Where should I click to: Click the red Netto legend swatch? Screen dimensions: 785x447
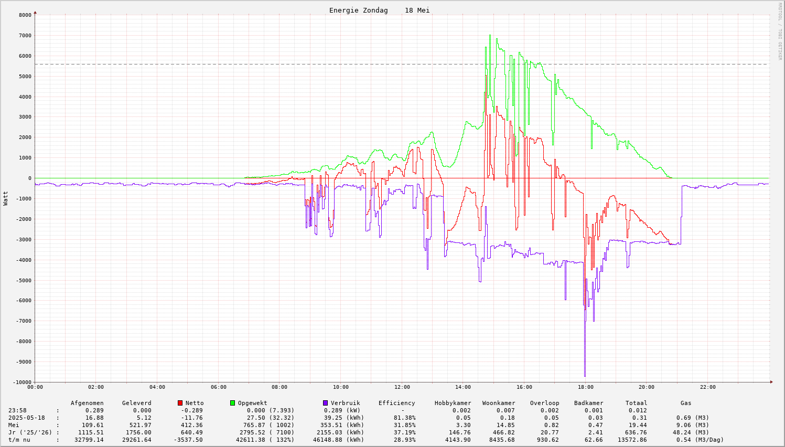[x=180, y=403]
